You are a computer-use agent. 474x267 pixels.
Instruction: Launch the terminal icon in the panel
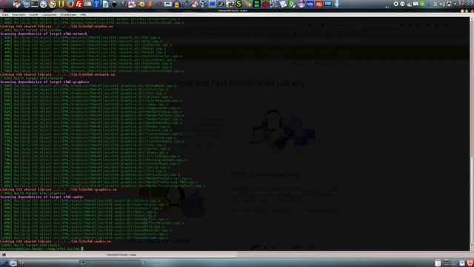[35, 4]
